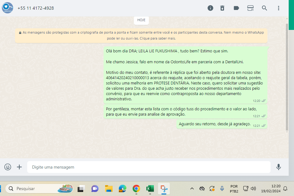294x196 pixels.
Task: Open the three-dot chat menu
Action: pos(278,8)
